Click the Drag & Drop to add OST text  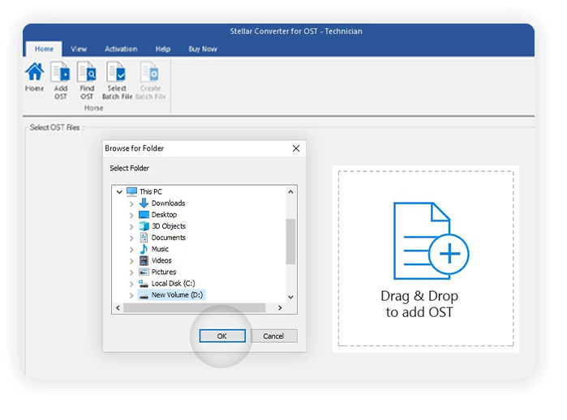[x=419, y=304]
